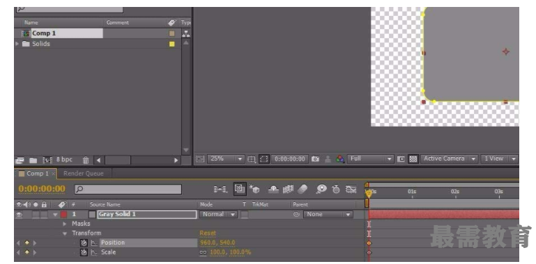Screen dimensions: 536x264
Task: Enable draft 3D icon in timeline
Action: coord(254,189)
